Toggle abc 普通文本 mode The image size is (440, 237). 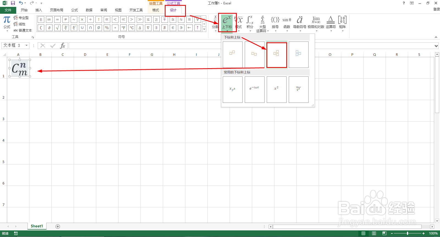pos(23,31)
